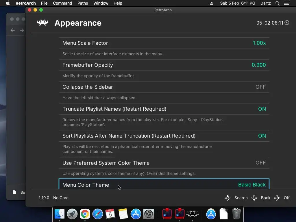Toggle Use Preferred System Color Theme
Screen dimensions: 296x222
pyautogui.click(x=164, y=163)
